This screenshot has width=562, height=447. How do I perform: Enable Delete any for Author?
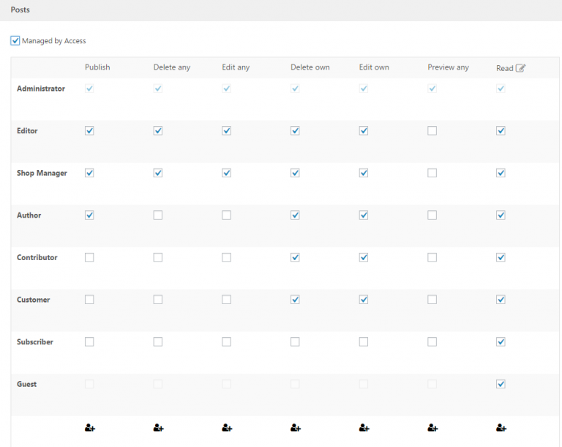[158, 215]
